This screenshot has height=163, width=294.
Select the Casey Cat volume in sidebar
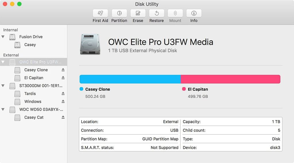(x=34, y=117)
